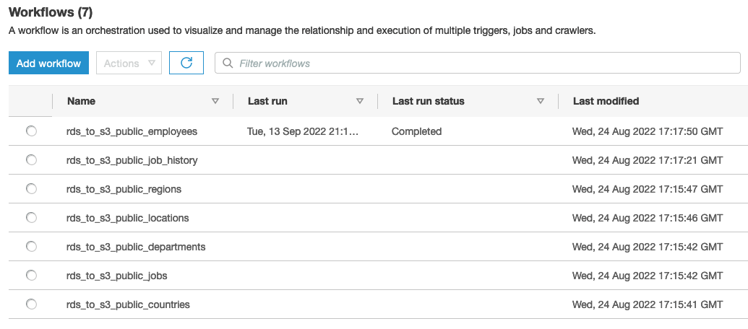Open the Actions dropdown menu
Screen dimensions: 748x329
129,63
